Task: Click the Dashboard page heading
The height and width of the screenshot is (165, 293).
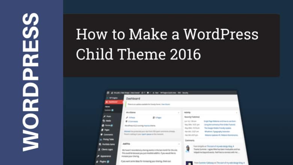Action: pos(133,98)
